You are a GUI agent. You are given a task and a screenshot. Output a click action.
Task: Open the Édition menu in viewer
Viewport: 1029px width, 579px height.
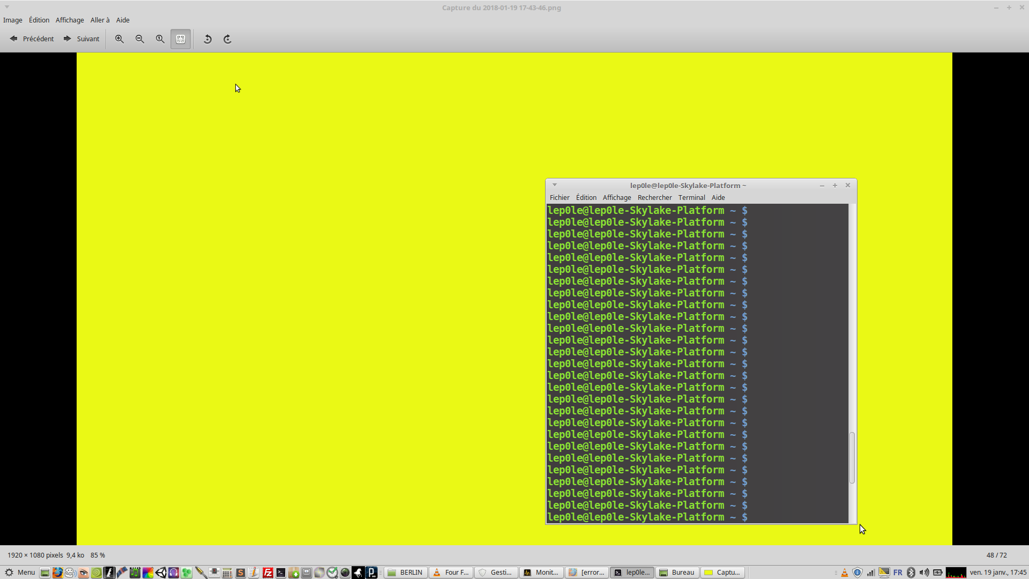[x=39, y=20]
